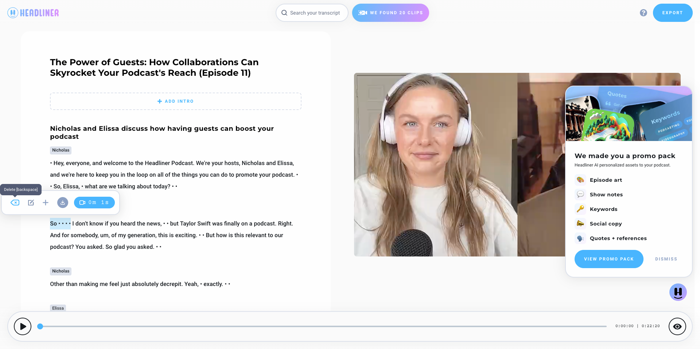700x349 pixels.
Task: Click Add Intro placeholder
Action: point(176,101)
